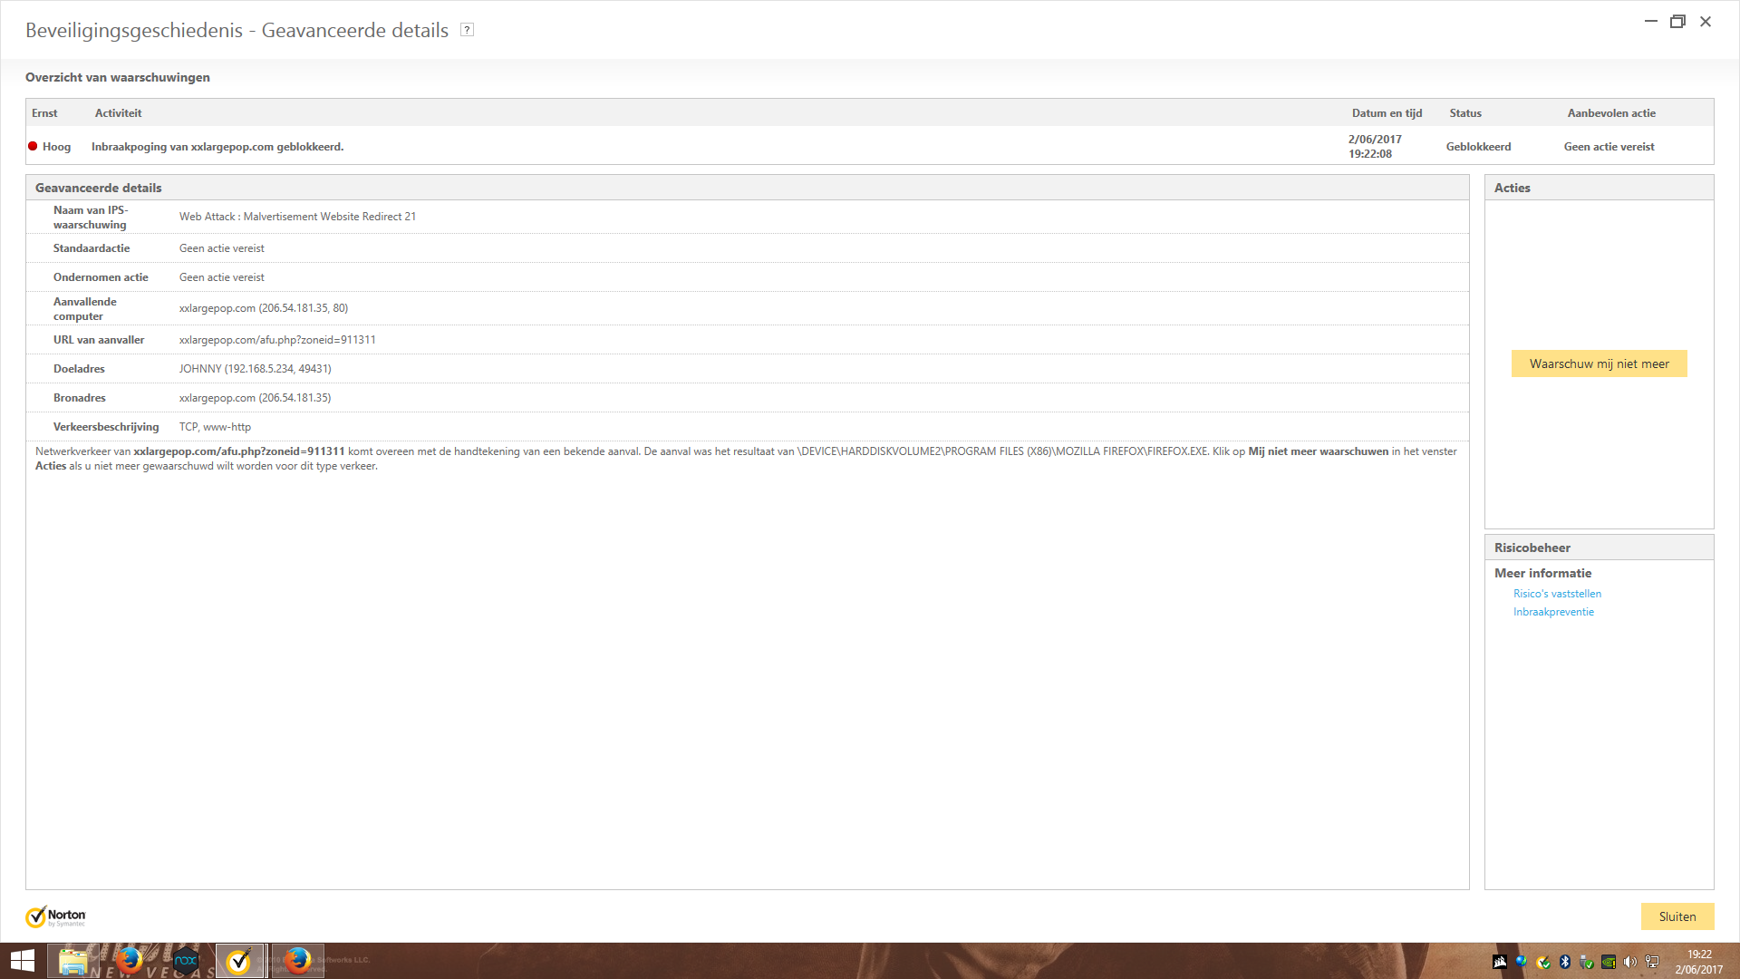The width and height of the screenshot is (1740, 979).
Task: Close the window with X button
Action: pyautogui.click(x=1706, y=21)
